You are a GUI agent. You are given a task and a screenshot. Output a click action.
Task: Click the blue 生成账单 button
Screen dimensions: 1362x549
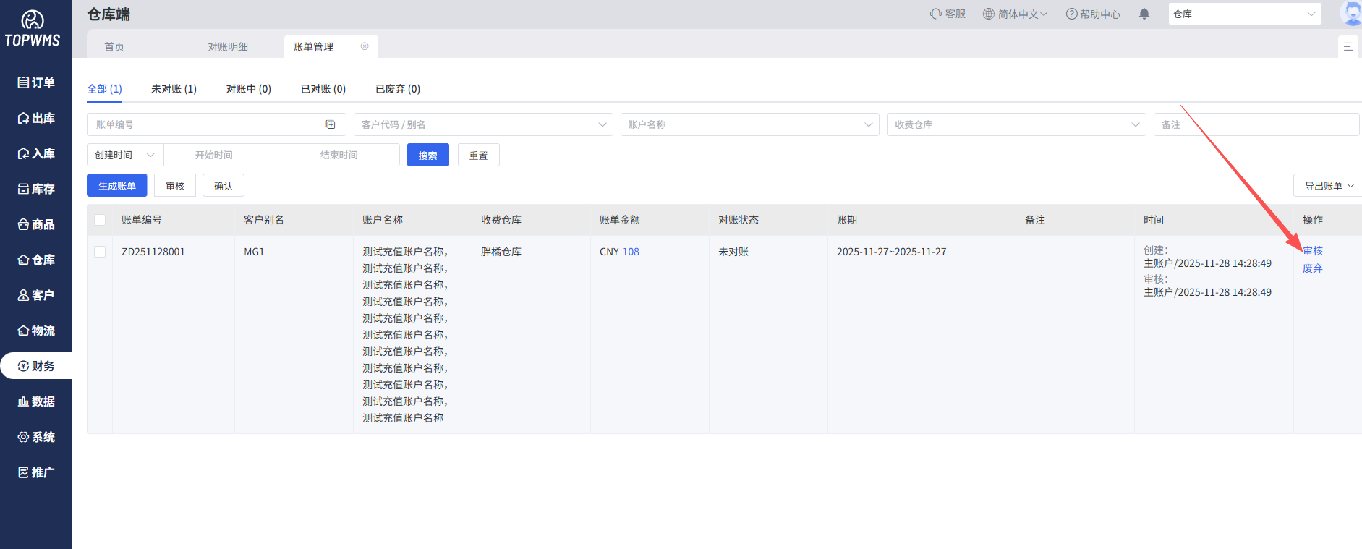[117, 186]
